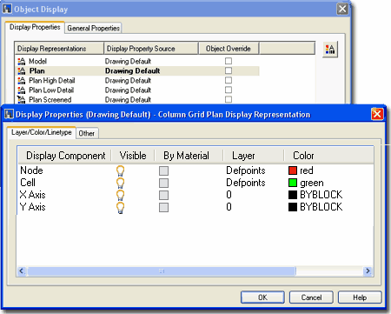Select the Cell display component row

point(28,183)
